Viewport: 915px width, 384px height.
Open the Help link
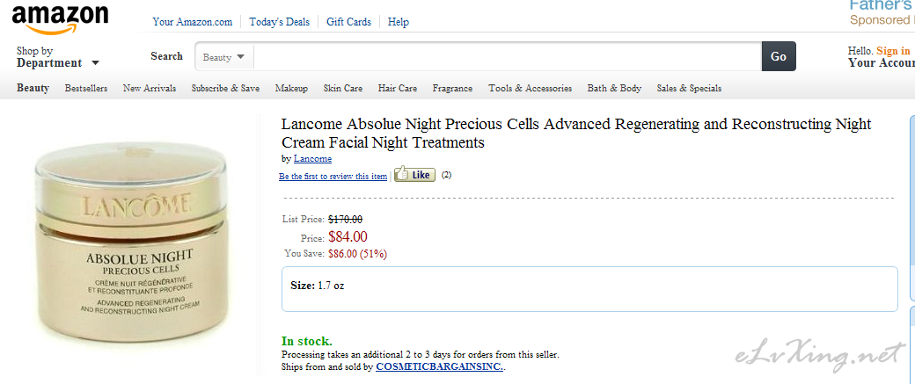click(398, 22)
